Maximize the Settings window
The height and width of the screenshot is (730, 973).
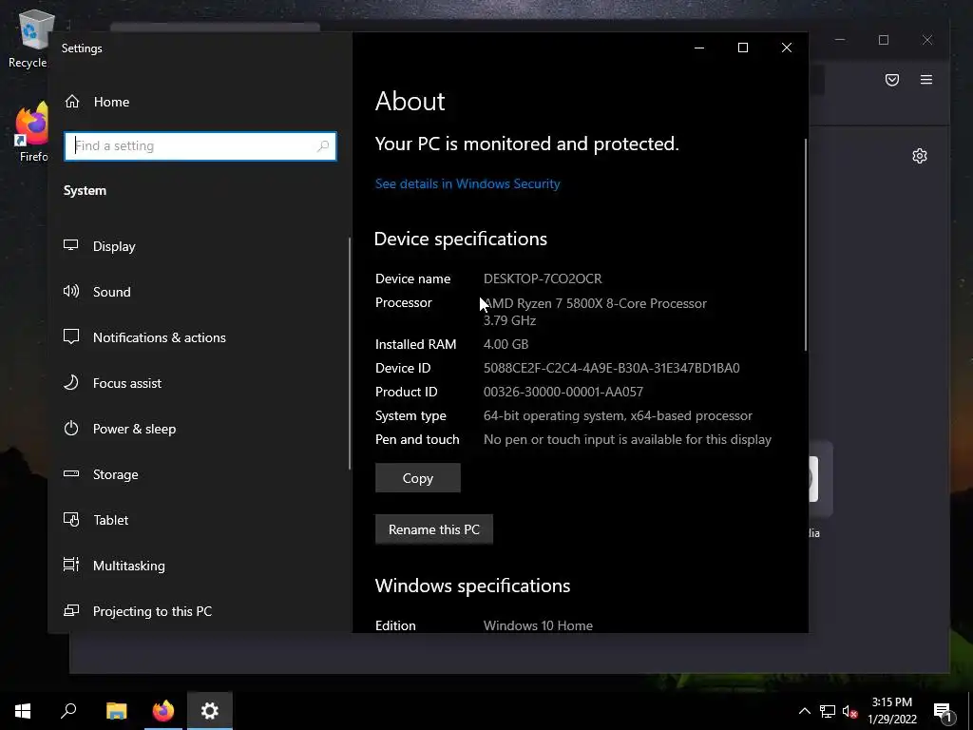(x=743, y=48)
